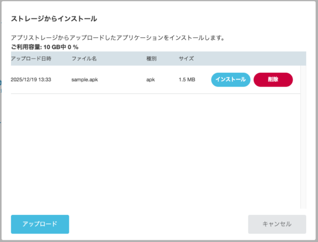Image resolution: width=318 pixels, height=242 pixels.
Task: Click the apk type cell
Action: [x=150, y=80]
